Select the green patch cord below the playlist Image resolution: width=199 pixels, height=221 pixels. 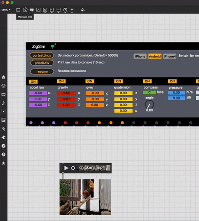63,176
